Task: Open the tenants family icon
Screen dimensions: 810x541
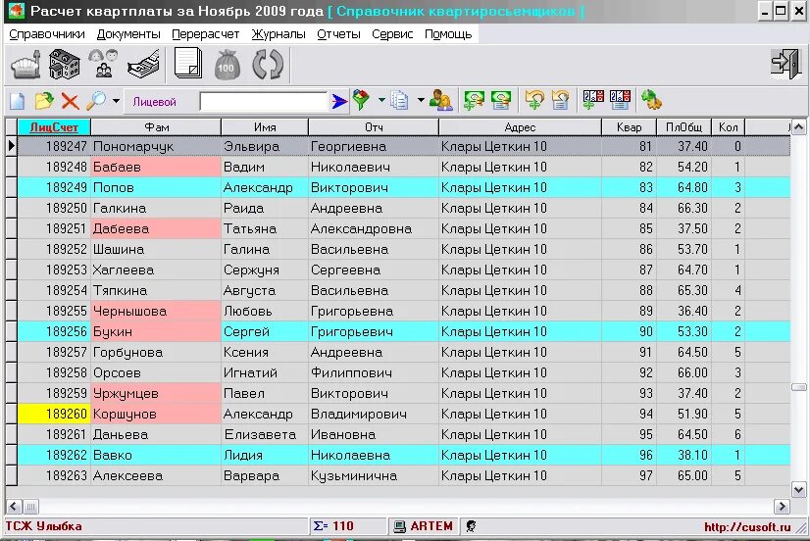Action: (103, 64)
